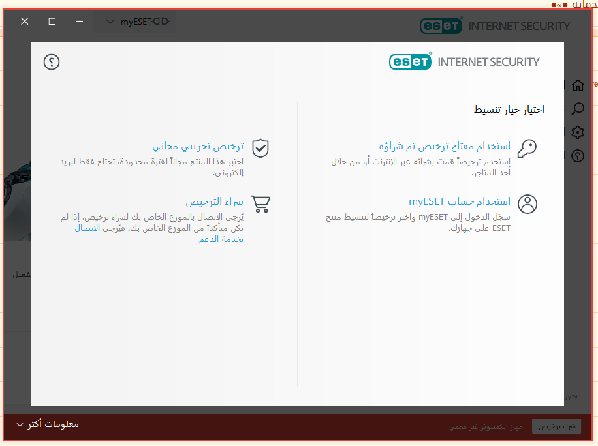This screenshot has height=446, width=598.
Task: Select 'استخدام مفتاح ترخيص تم شراؤه' option
Action: tap(445, 146)
